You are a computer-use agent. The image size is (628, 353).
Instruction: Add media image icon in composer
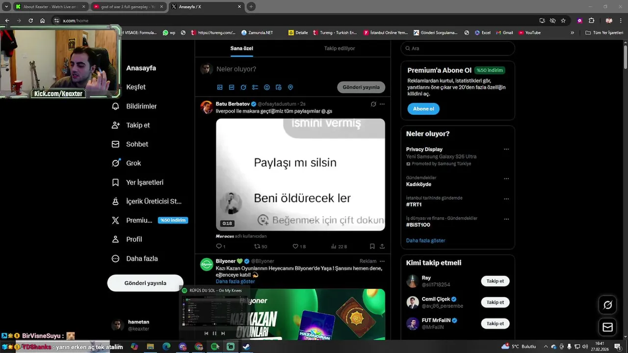point(220,87)
